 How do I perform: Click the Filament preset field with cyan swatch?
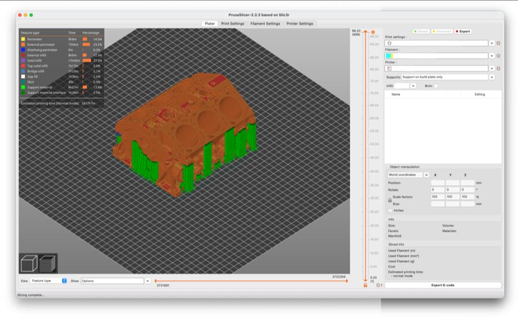point(436,56)
